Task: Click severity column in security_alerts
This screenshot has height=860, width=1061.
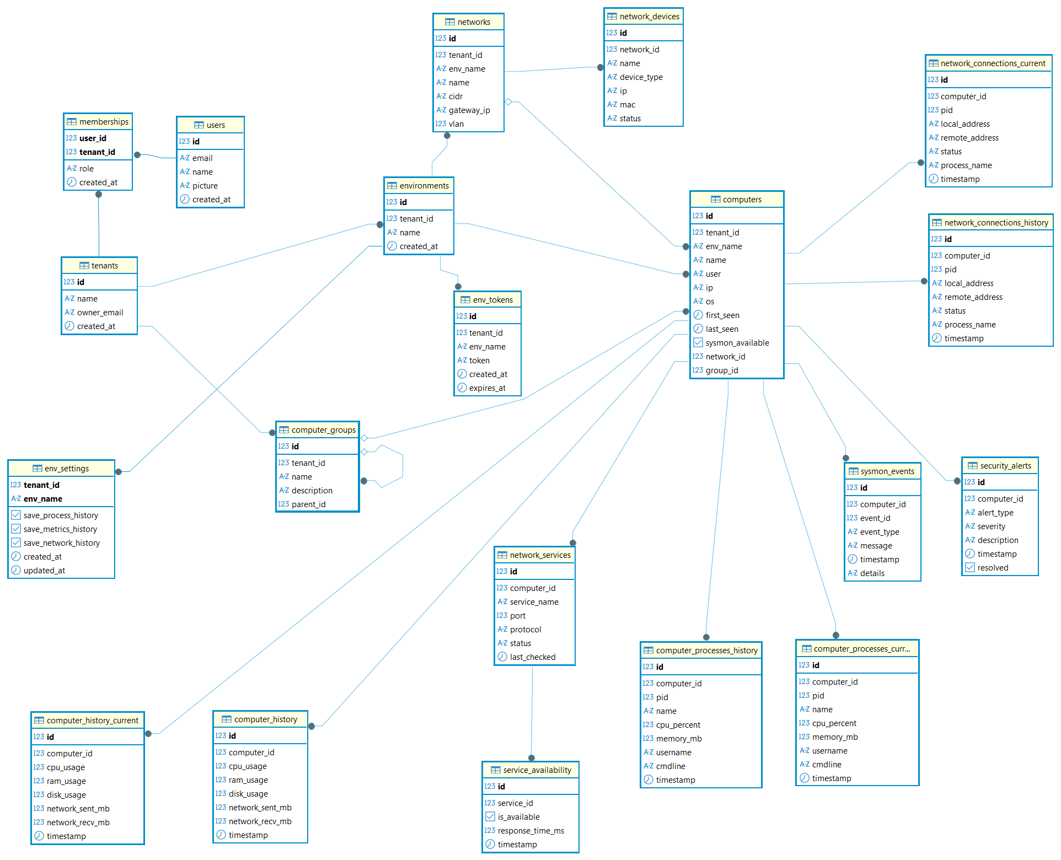Action: tap(992, 526)
